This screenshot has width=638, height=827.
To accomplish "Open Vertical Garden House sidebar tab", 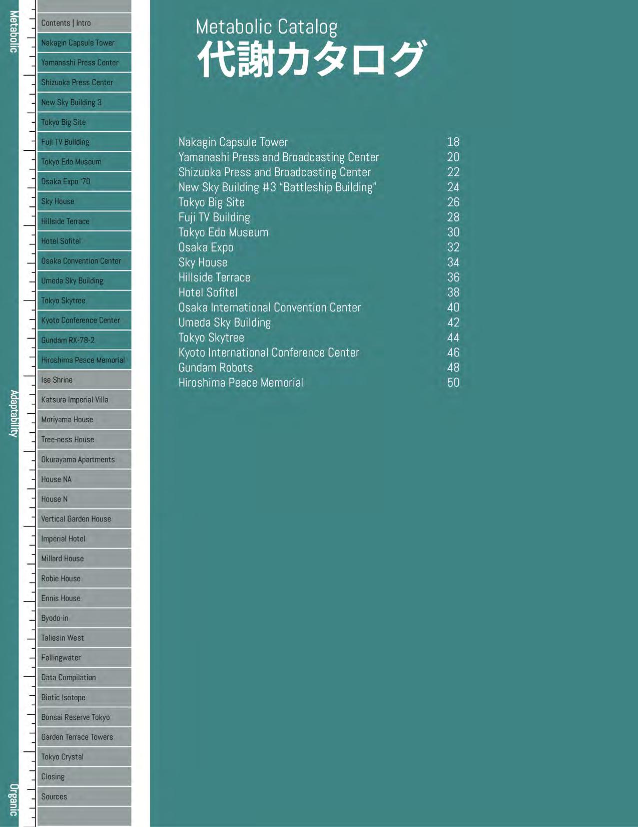I will pyautogui.click(x=84, y=519).
